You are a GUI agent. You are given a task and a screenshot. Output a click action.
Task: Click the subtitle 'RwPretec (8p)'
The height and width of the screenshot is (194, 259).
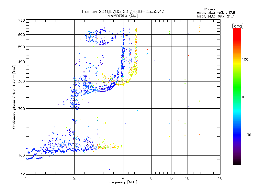[123, 16]
